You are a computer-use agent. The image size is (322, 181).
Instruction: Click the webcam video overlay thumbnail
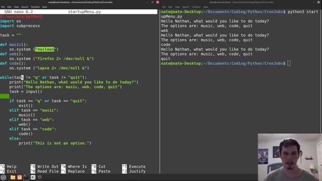290,157
